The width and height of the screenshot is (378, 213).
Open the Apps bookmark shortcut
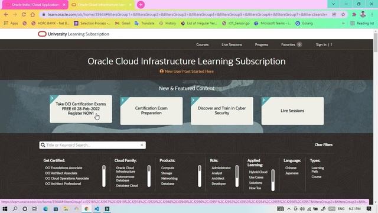coord(11,24)
